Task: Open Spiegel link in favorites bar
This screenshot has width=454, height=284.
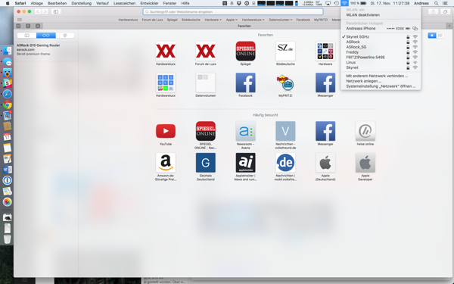Action: 172,20
